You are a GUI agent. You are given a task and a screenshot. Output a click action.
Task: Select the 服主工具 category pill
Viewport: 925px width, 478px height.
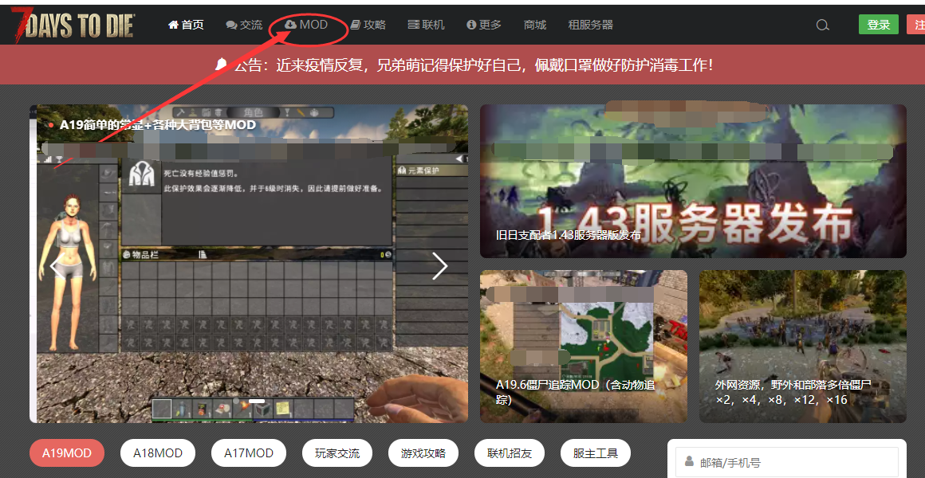coord(596,453)
